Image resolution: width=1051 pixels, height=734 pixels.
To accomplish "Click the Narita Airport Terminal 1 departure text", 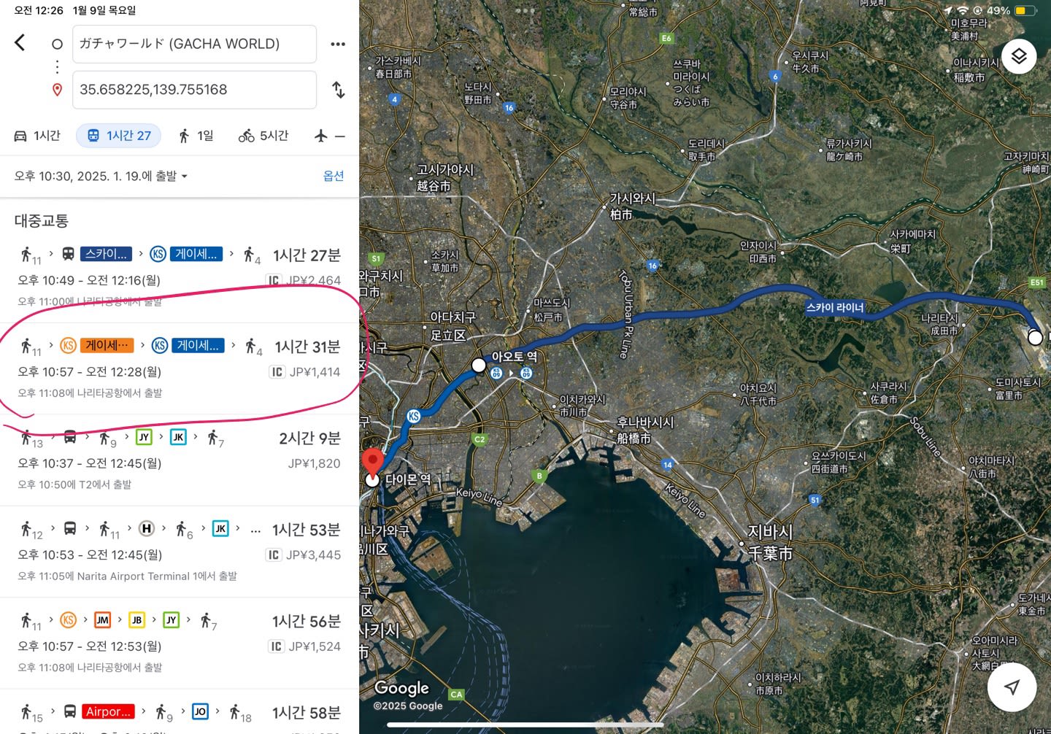I will pos(128,576).
